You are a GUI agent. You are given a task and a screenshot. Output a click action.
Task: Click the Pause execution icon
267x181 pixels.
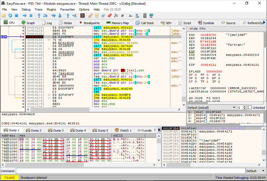(31, 16)
